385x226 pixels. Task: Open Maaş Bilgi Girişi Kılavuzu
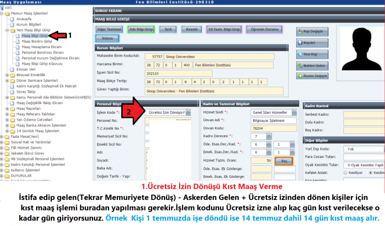point(42,64)
